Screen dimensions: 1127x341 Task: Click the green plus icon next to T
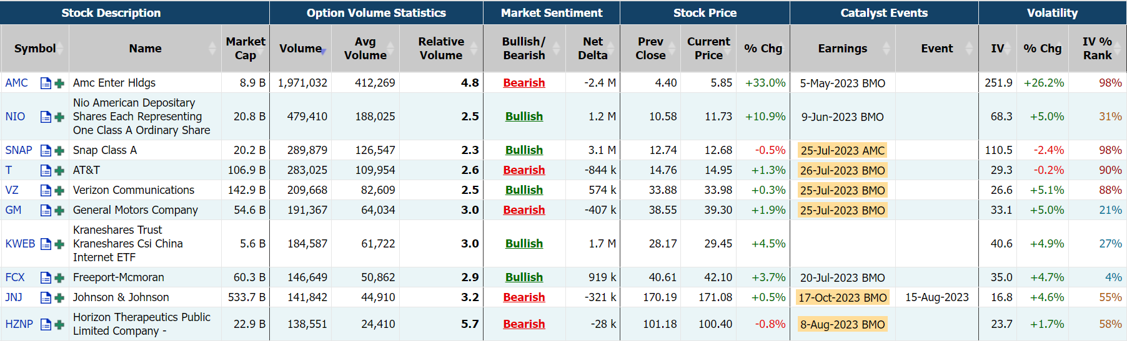59,170
